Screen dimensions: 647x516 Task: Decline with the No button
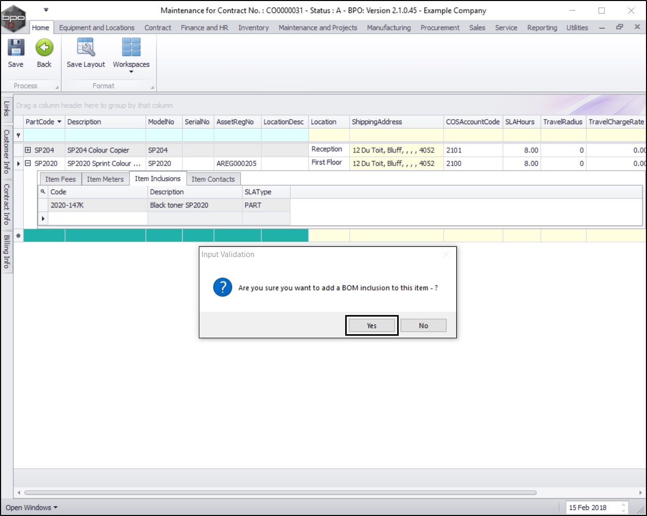[x=423, y=326]
